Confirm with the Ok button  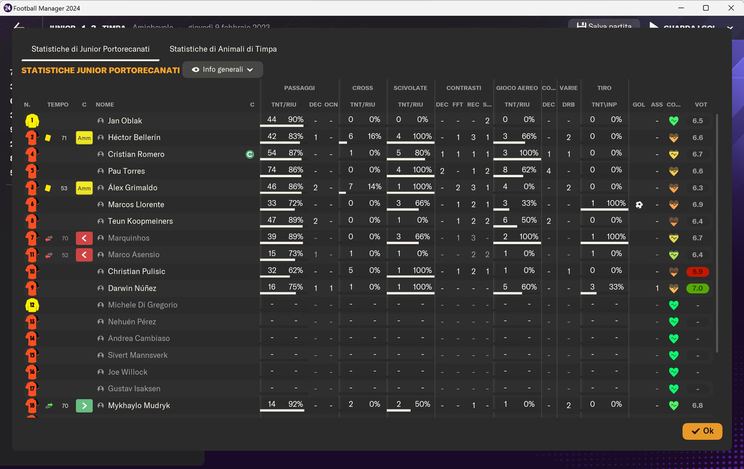[702, 431]
